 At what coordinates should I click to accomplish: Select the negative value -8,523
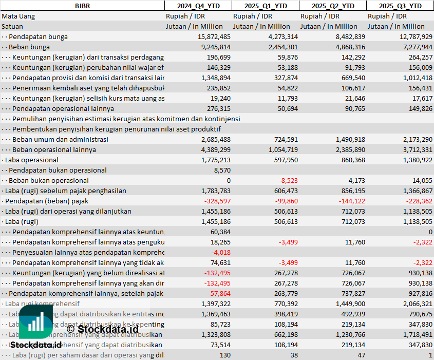(x=288, y=180)
